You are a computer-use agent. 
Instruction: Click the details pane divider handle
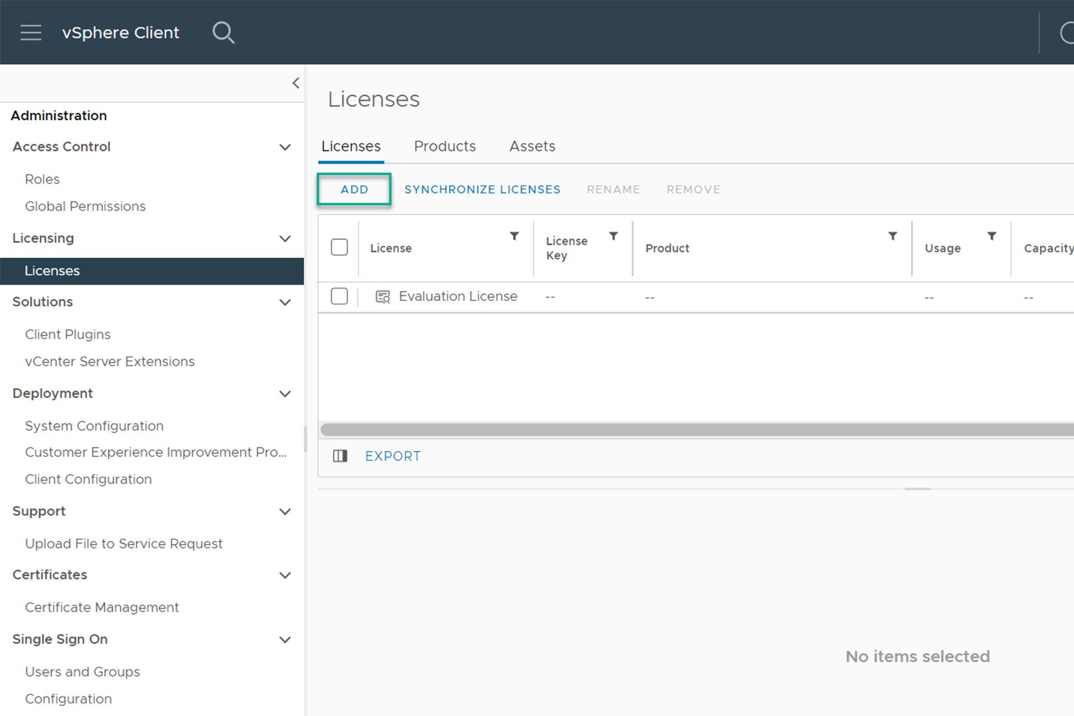click(x=917, y=489)
